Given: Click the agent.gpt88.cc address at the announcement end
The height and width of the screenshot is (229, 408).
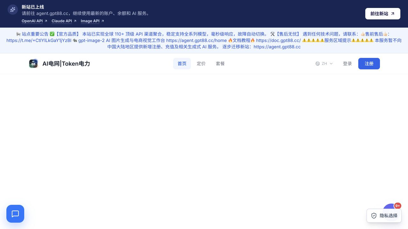Looking at the screenshot, I should (277, 47).
